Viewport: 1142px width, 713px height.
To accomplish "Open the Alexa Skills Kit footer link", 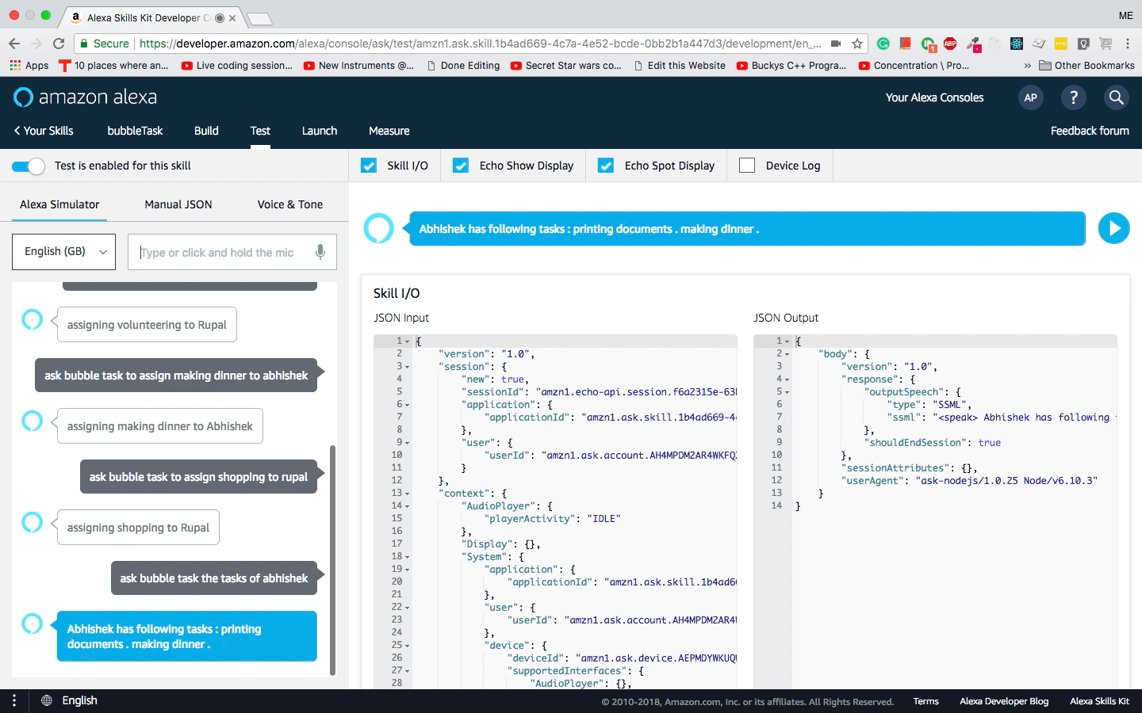I will click(1099, 701).
